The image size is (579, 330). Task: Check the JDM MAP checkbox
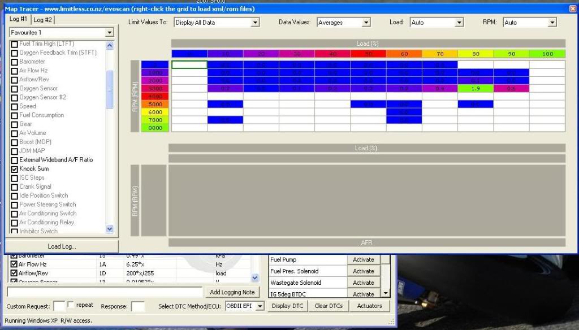coord(14,151)
